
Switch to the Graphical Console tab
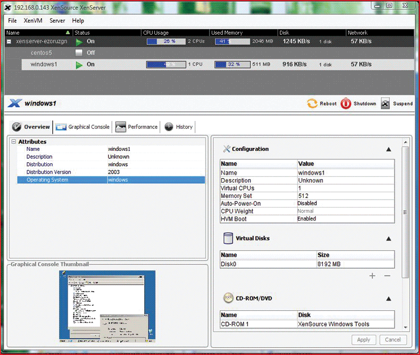(83, 127)
